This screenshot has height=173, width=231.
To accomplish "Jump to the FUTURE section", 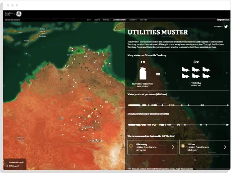I will pyautogui.click(x=144, y=20).
